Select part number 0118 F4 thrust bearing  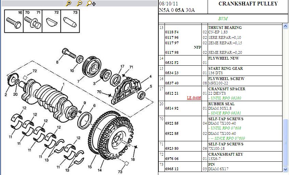[x=172, y=32]
